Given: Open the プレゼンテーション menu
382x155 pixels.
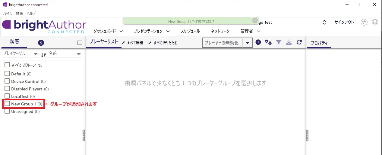Looking at the screenshot, I should pyautogui.click(x=152, y=31).
